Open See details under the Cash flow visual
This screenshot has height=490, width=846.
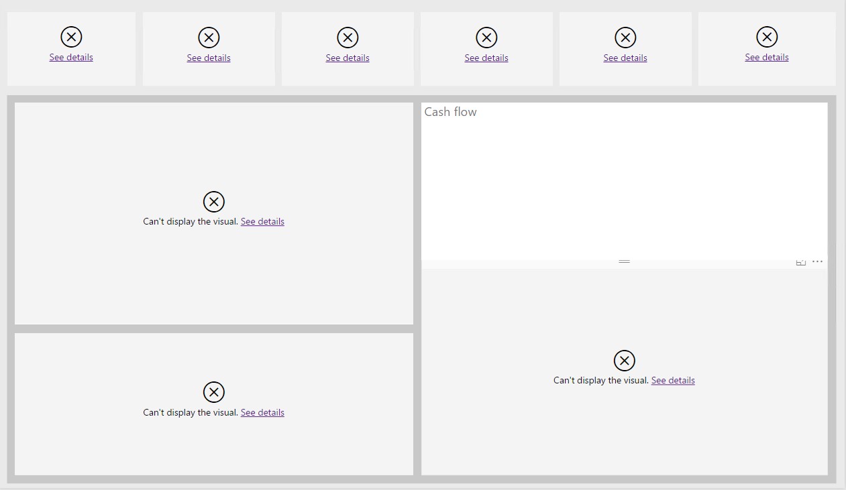[673, 380]
